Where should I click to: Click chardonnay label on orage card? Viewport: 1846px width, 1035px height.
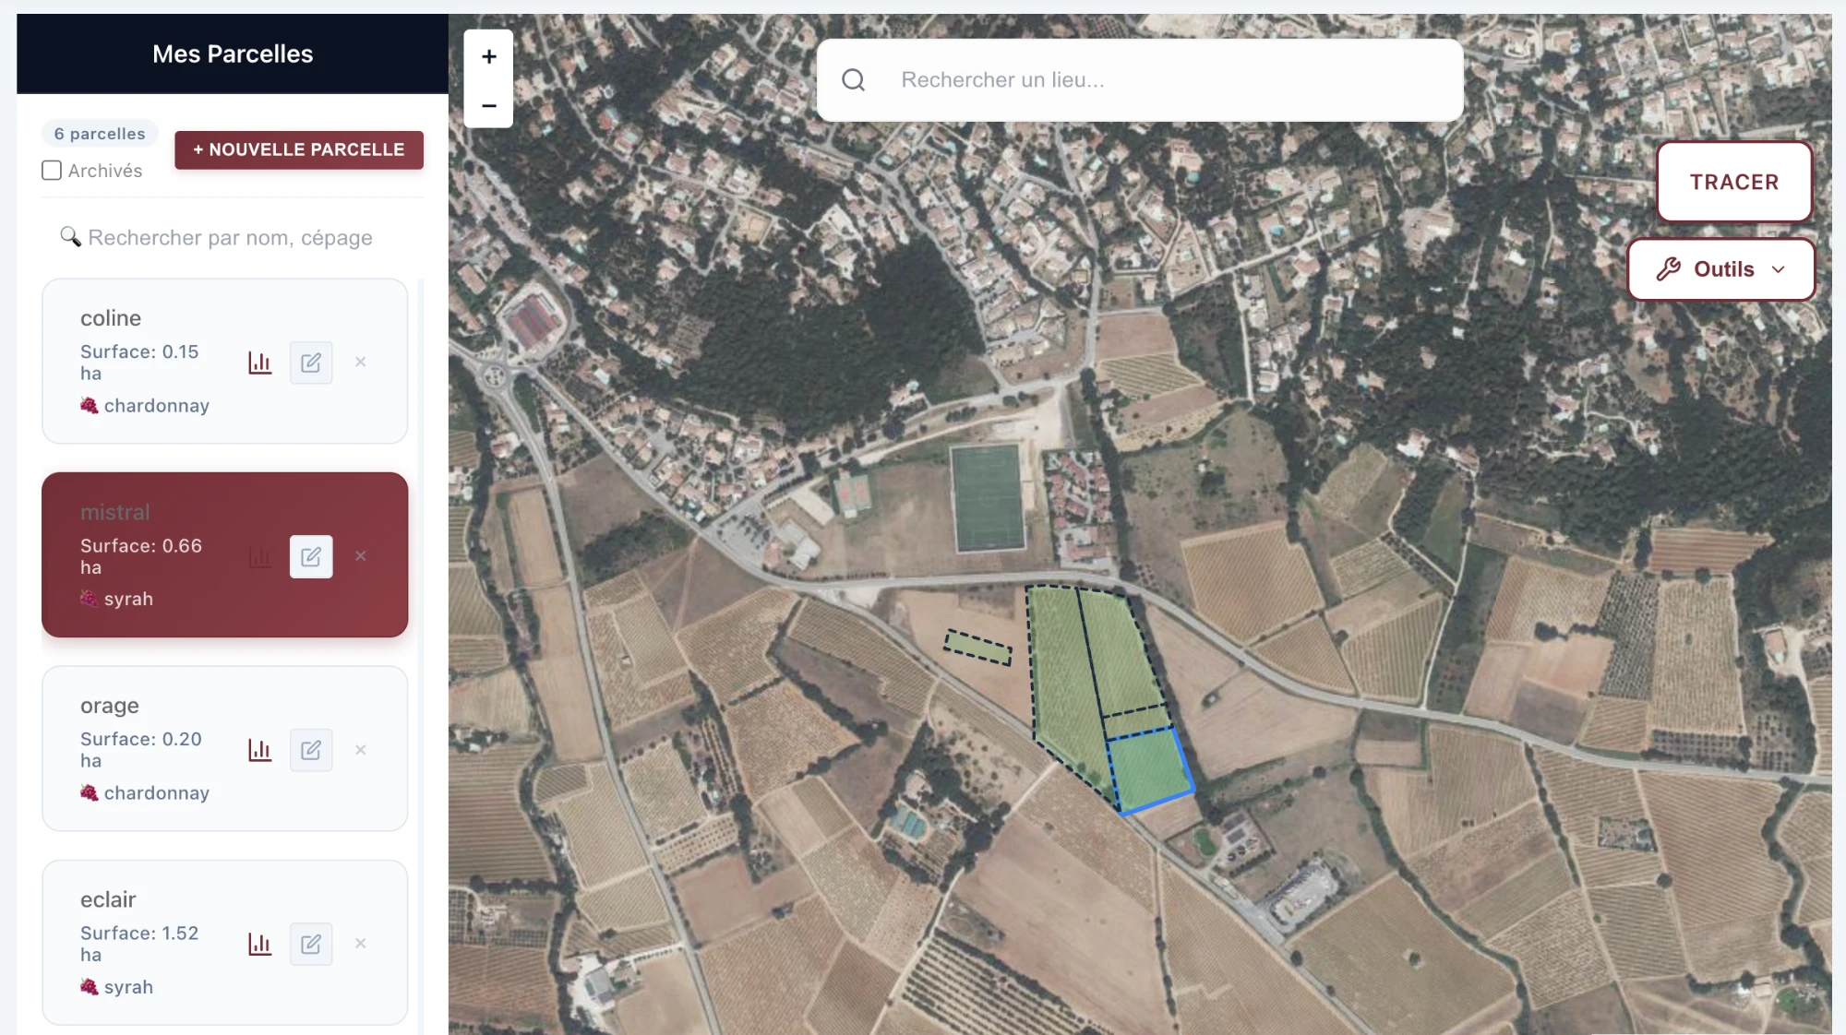(x=157, y=793)
